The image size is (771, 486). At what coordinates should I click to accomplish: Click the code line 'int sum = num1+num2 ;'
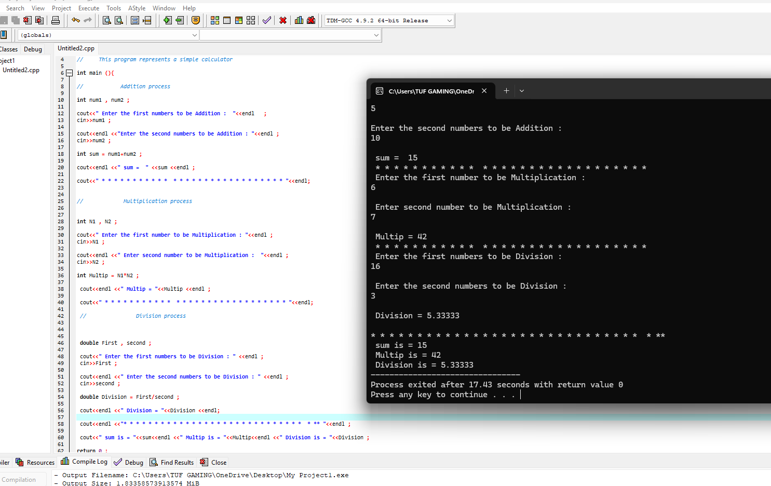coord(109,154)
